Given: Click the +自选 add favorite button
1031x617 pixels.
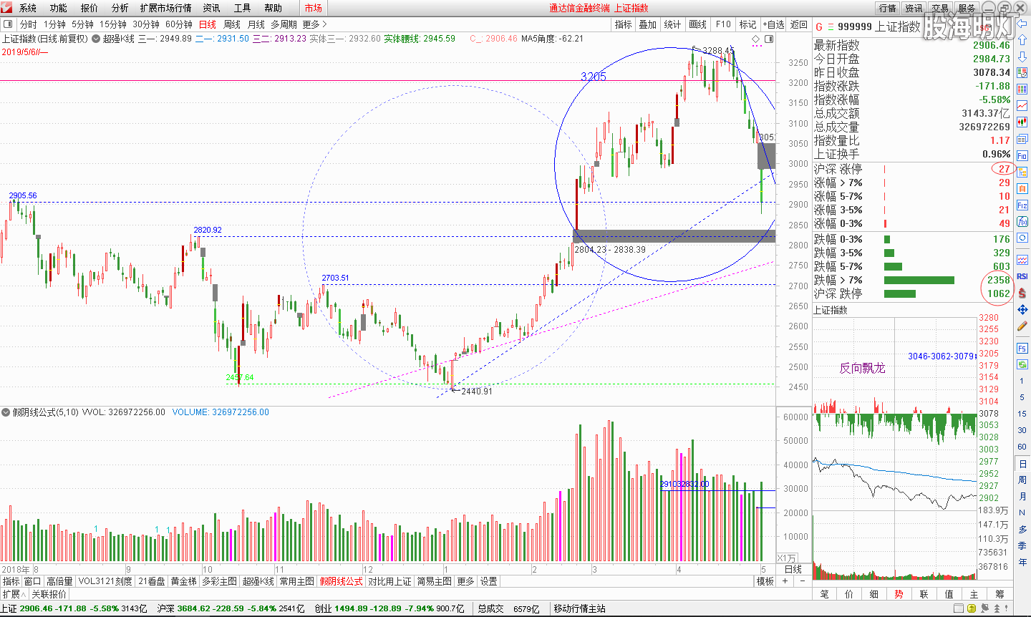Looking at the screenshot, I should coord(773,24).
